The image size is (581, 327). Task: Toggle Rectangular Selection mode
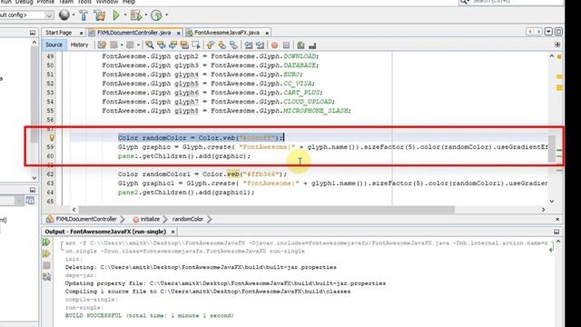pos(196,45)
